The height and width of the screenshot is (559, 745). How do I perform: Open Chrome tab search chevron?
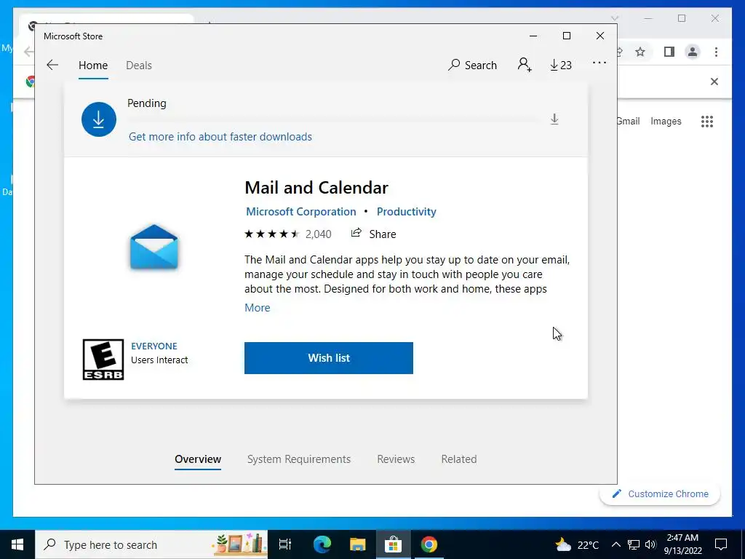pyautogui.click(x=614, y=18)
